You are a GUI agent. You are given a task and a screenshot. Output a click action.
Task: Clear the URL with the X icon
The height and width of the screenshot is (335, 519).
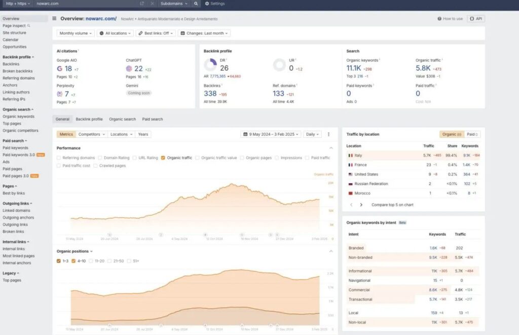pyautogui.click(x=153, y=4)
